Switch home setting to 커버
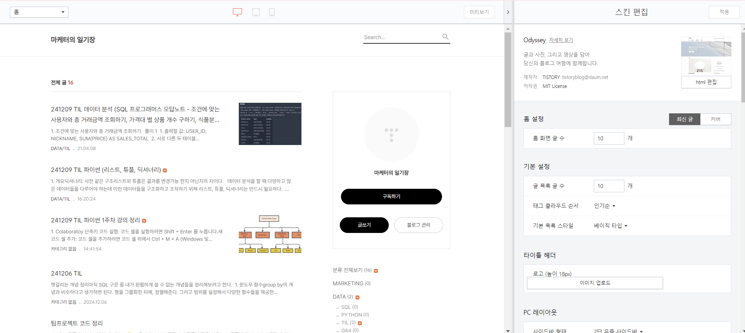Viewport: 745px width, 333px height. point(716,119)
